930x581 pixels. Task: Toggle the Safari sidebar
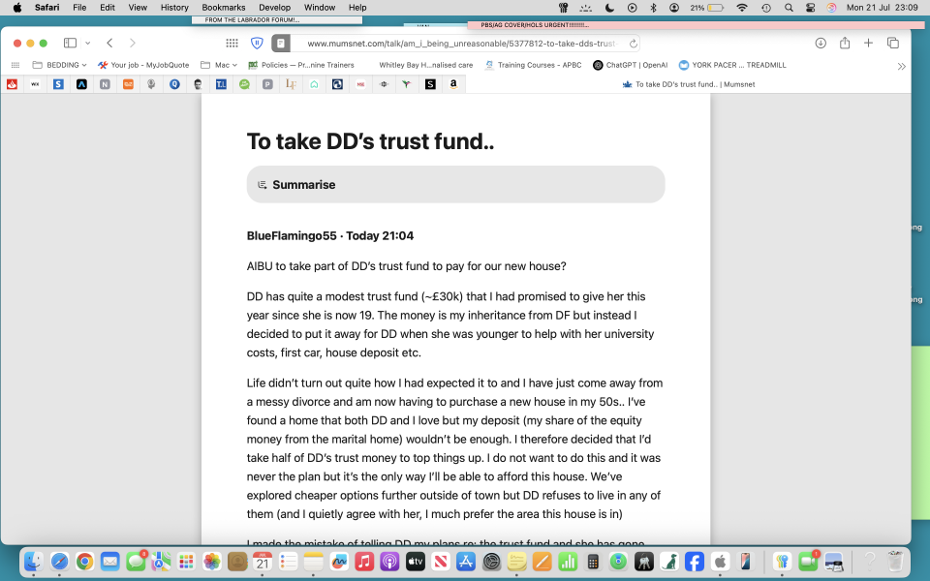pos(70,44)
